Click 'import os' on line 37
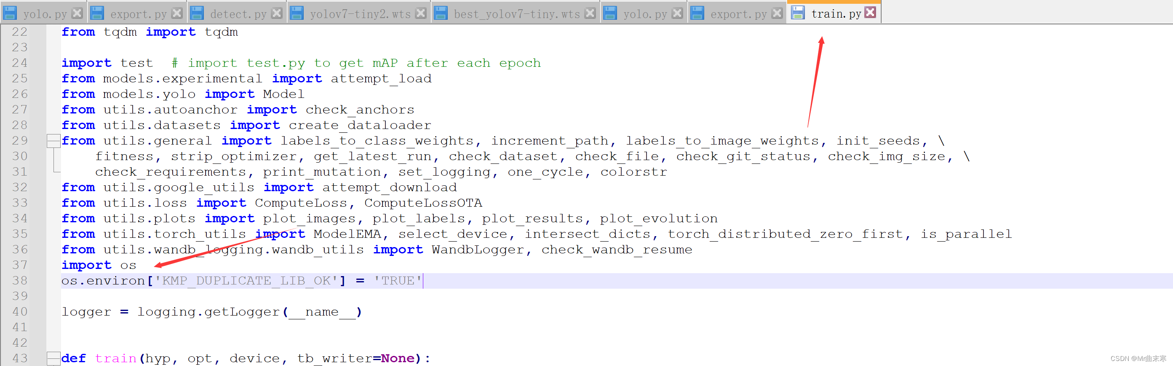 click(99, 265)
